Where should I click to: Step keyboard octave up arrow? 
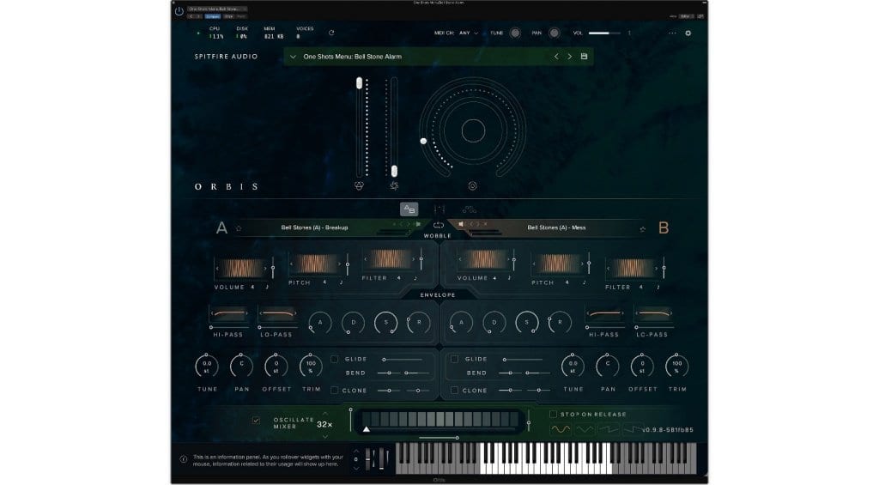[356, 451]
